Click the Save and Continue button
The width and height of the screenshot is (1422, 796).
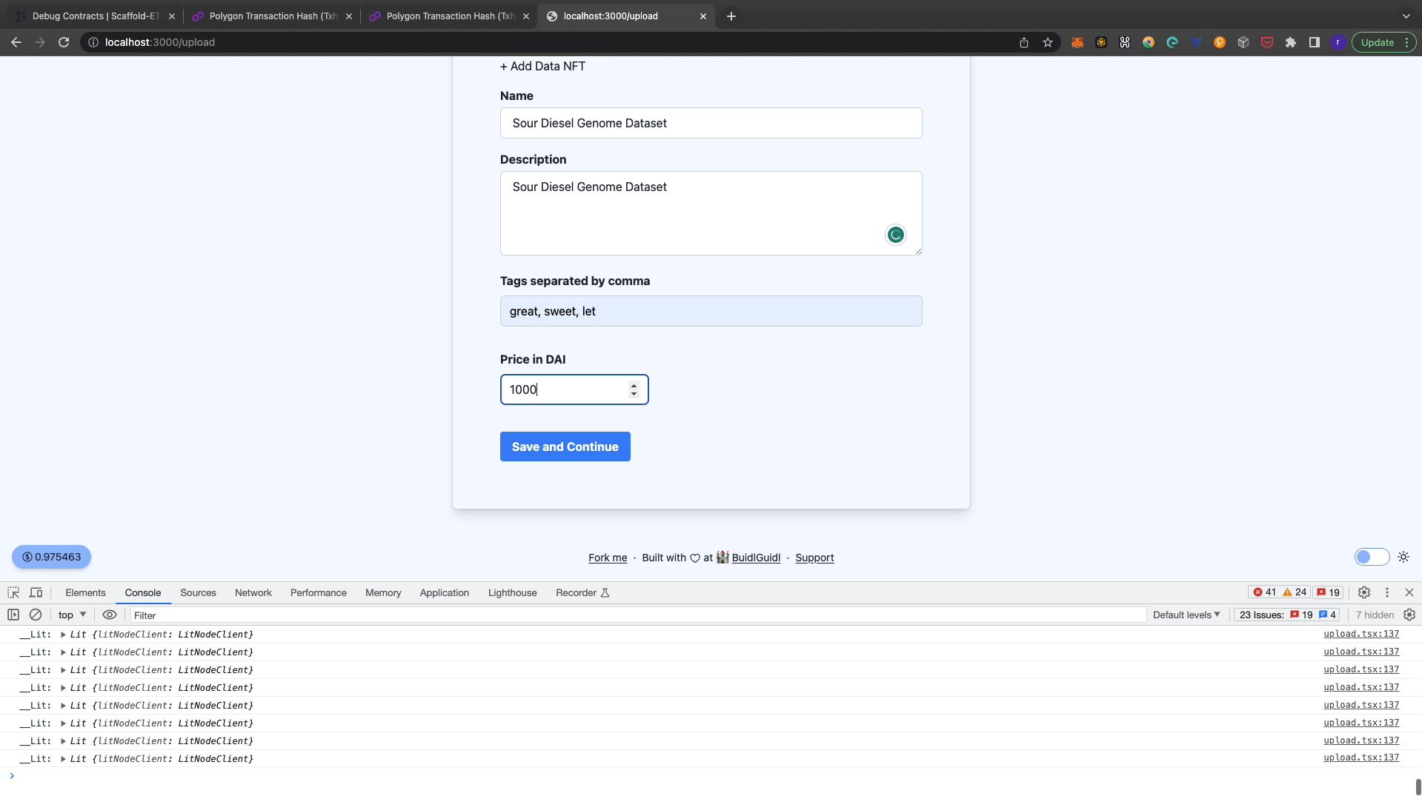565,447
